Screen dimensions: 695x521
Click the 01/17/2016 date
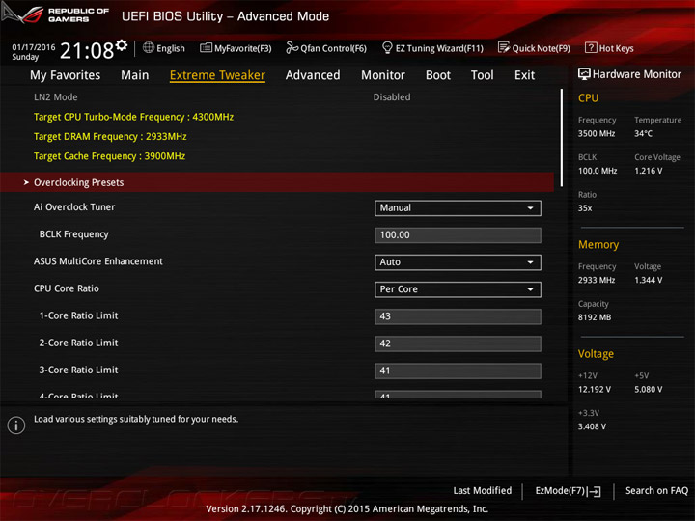[33, 47]
